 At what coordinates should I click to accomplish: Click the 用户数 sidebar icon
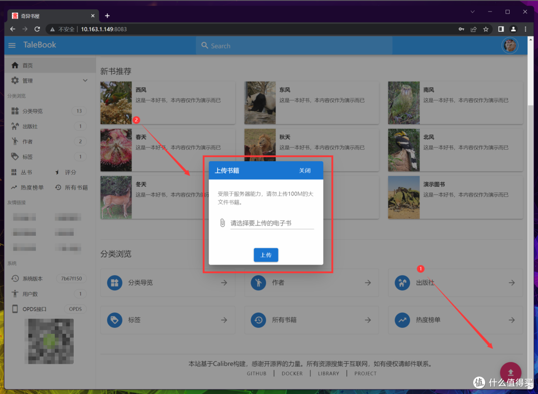(x=15, y=294)
